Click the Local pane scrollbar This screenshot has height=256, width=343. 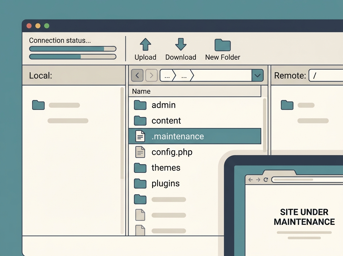(122, 133)
